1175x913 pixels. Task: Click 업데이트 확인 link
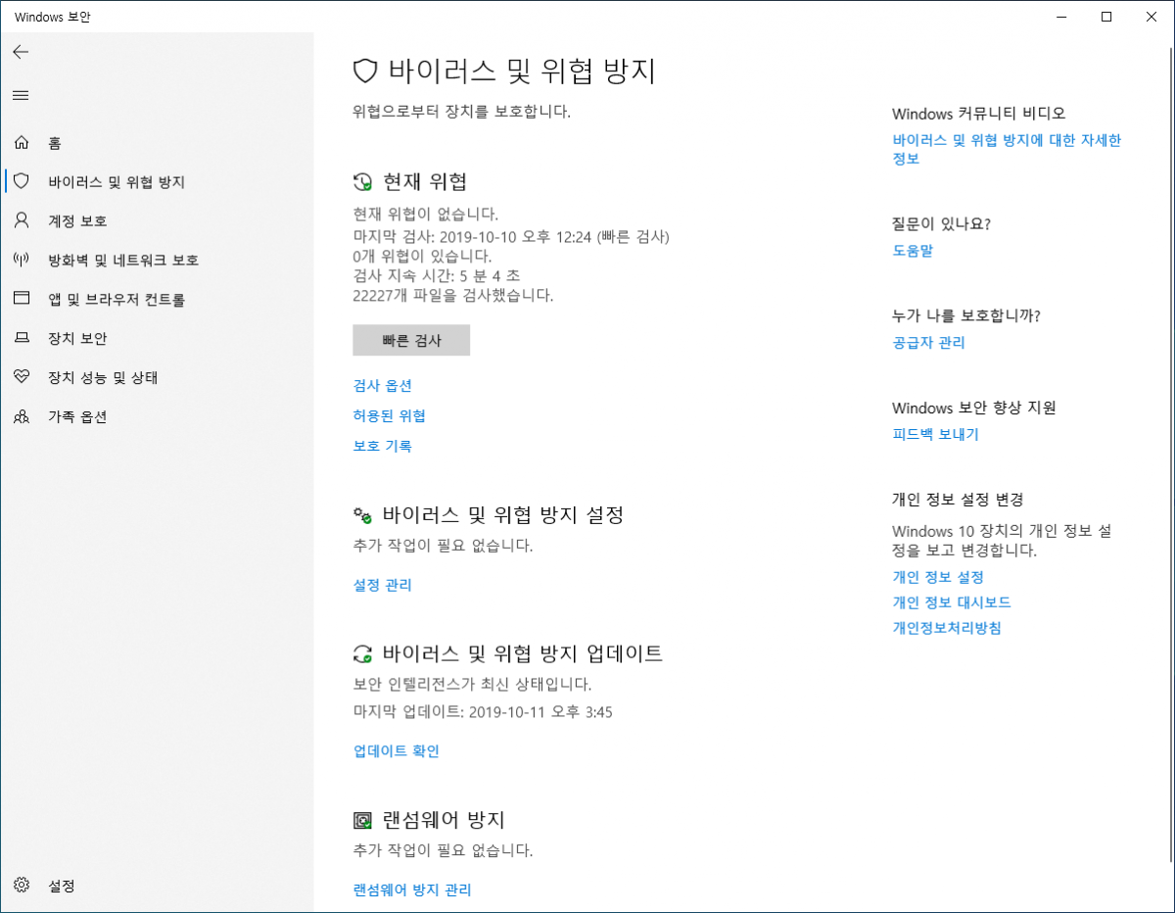[x=397, y=751]
